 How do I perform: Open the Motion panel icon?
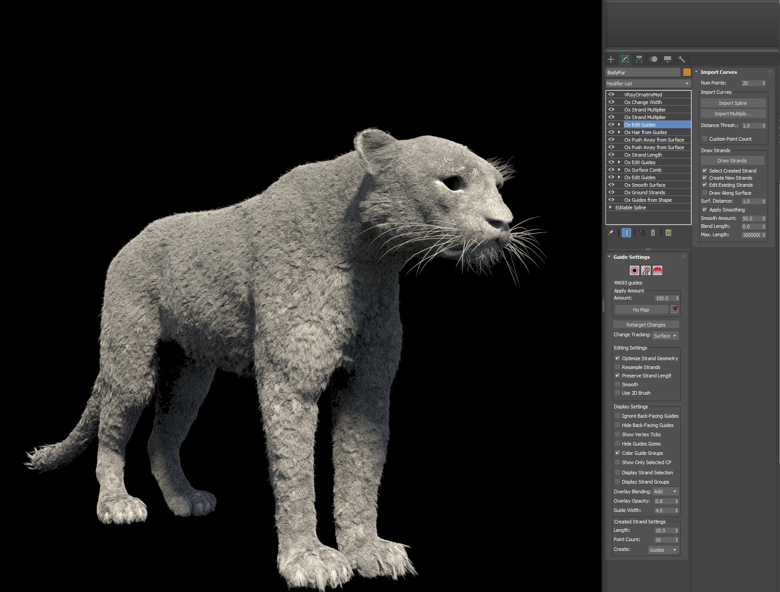pyautogui.click(x=653, y=59)
